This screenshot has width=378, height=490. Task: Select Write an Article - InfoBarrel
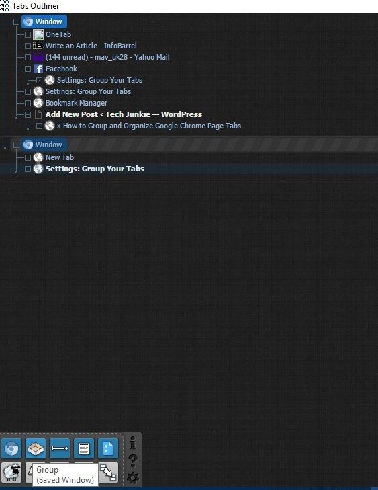[x=91, y=46]
